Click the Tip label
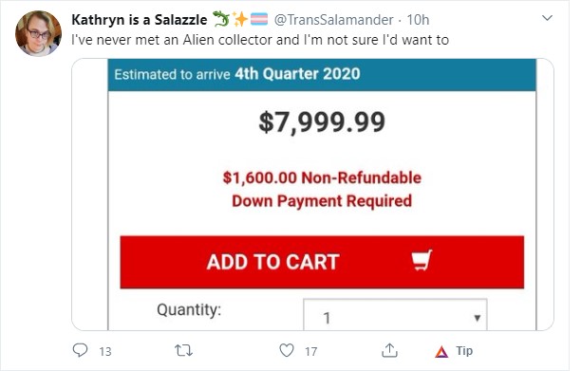Image resolution: width=581 pixels, height=371 pixels. (464, 351)
